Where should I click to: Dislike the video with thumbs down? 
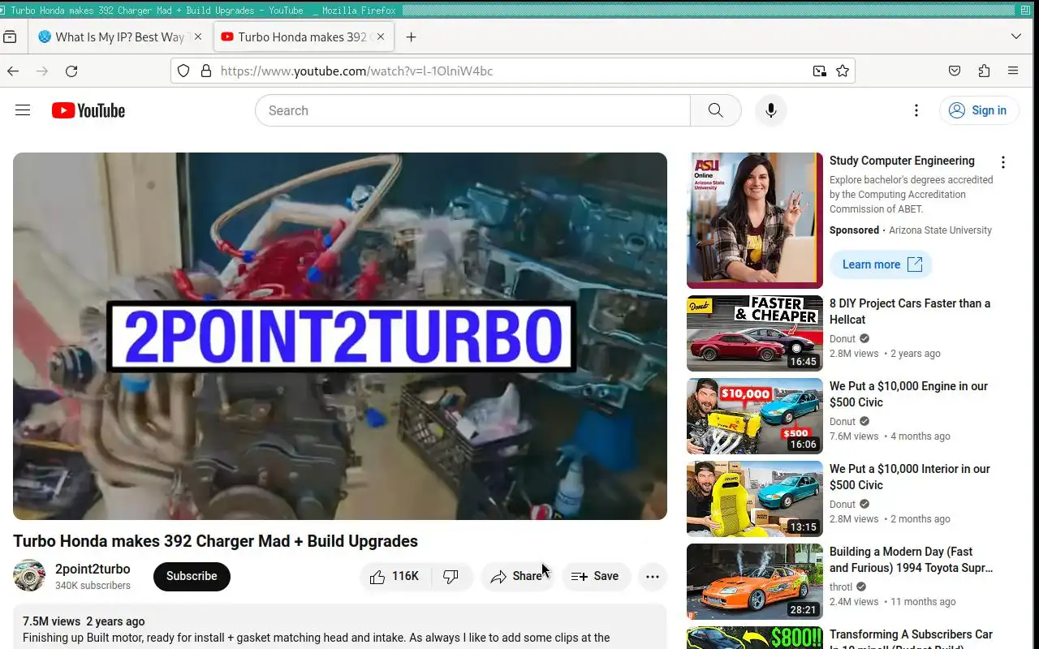(x=451, y=576)
